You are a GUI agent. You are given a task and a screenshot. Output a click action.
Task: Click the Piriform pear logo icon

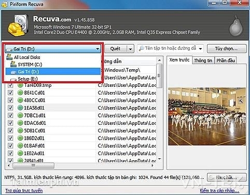pyautogui.click(x=236, y=26)
